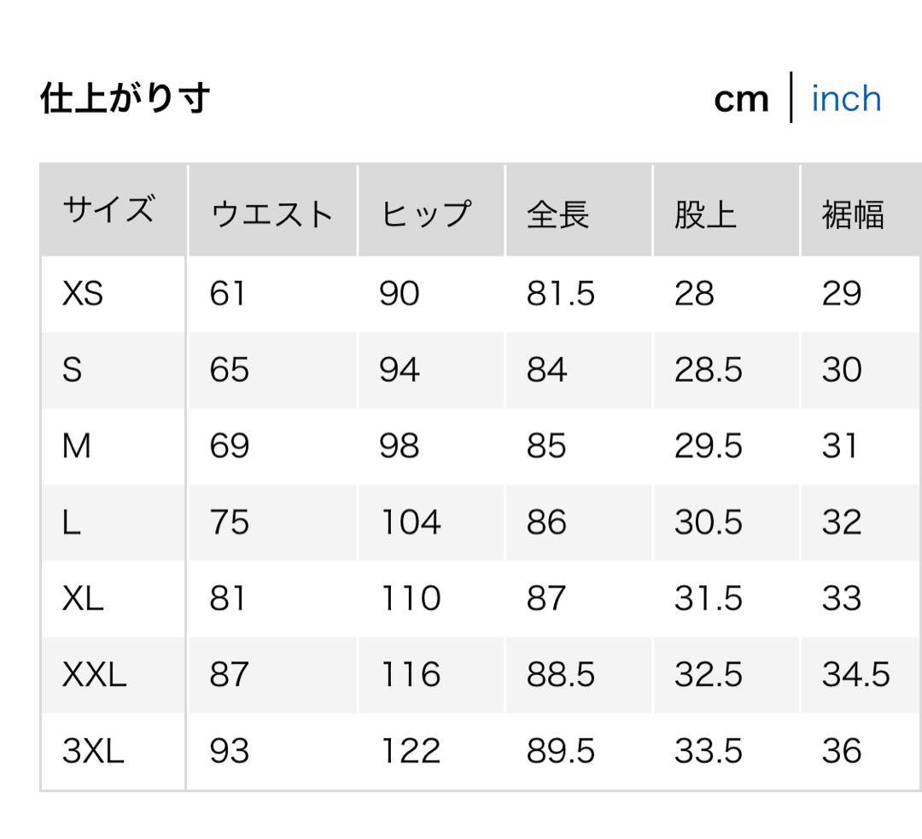Switch units to inch
This screenshot has width=922, height=839.
(x=845, y=99)
